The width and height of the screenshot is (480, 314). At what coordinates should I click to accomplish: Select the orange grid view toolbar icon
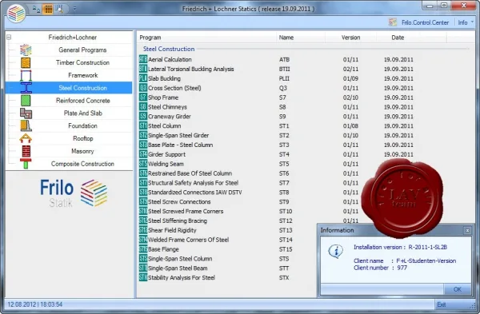[x=48, y=9]
